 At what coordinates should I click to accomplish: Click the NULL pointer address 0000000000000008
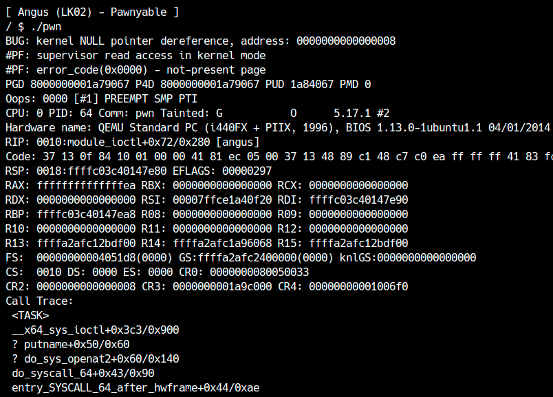pos(346,41)
